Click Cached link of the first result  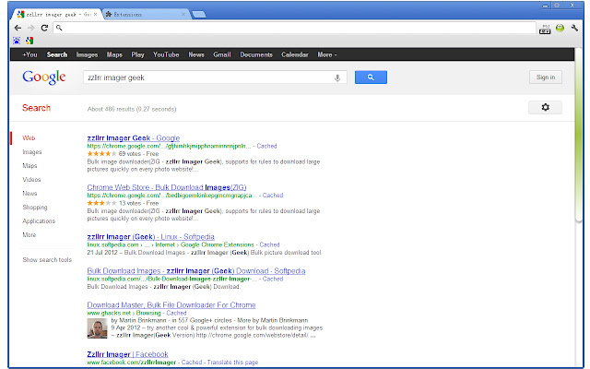coord(266,146)
